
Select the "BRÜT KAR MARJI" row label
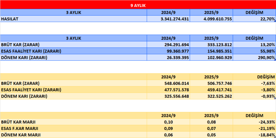pos(73,122)
